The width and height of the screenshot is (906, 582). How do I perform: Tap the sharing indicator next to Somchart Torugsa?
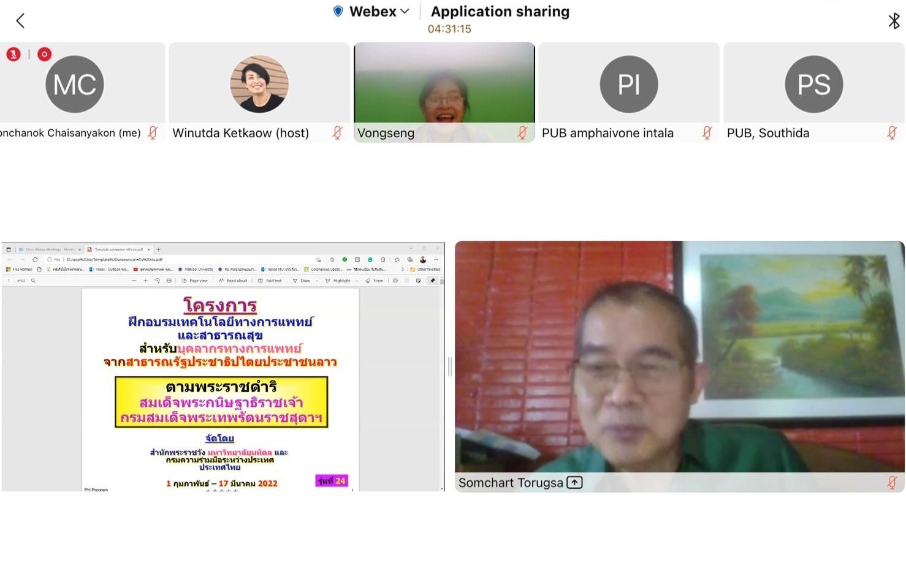[x=574, y=483]
